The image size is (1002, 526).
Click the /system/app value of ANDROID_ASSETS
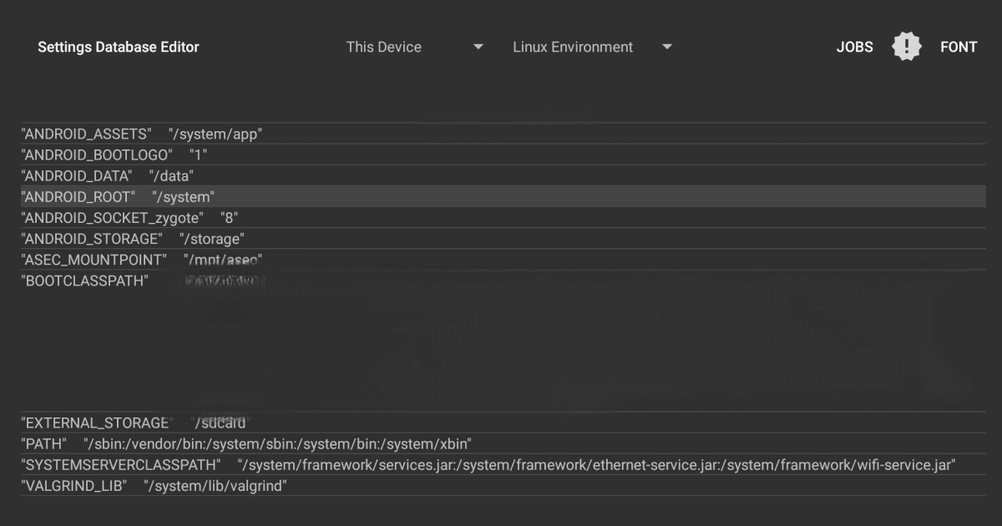215,133
